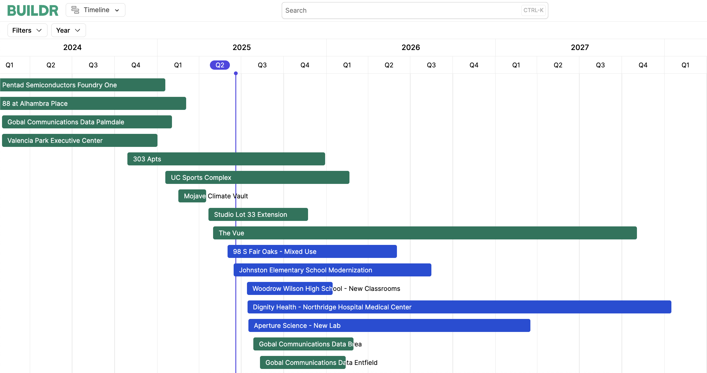Open Pentad Semiconductors Foundry One bar
The width and height of the screenshot is (707, 373).
[83, 85]
